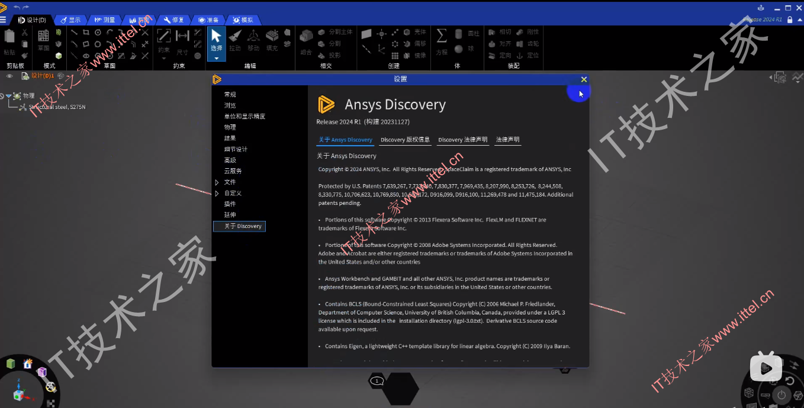Open the Discovery 法律声明 tab
The height and width of the screenshot is (408, 804).
pyautogui.click(x=463, y=140)
